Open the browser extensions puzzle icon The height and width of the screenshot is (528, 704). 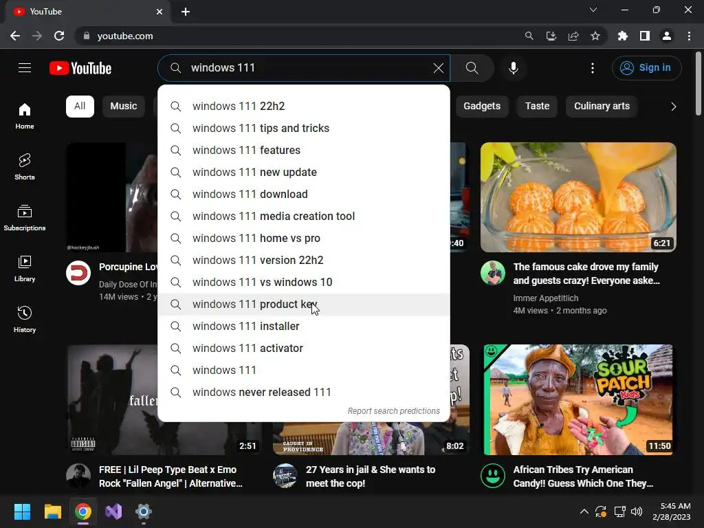[x=622, y=36]
